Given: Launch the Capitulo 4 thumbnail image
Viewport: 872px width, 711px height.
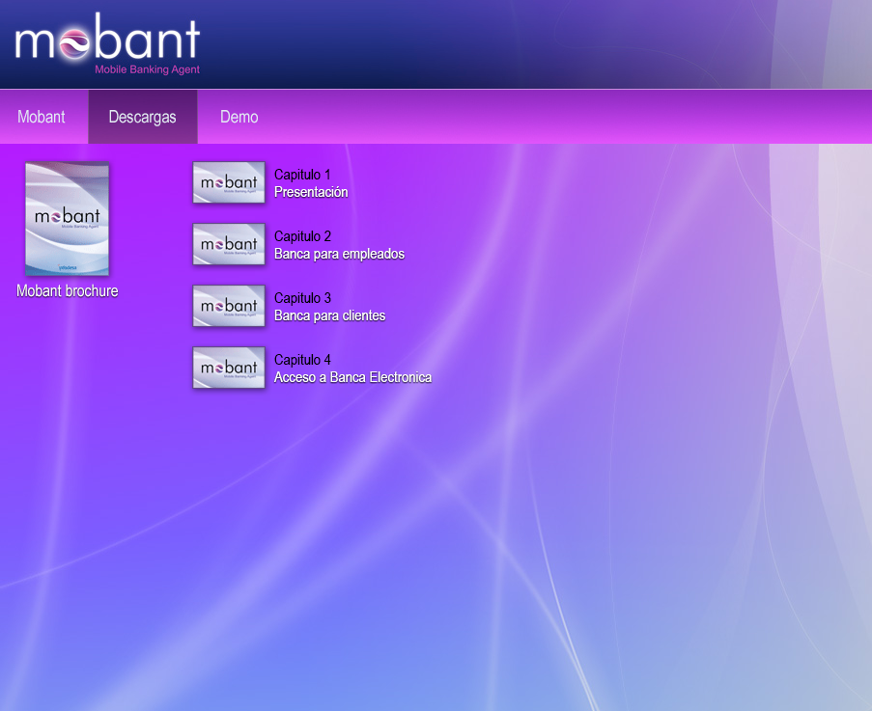Looking at the screenshot, I should click(x=229, y=368).
